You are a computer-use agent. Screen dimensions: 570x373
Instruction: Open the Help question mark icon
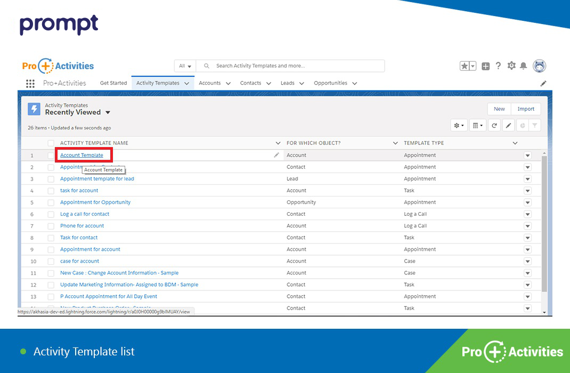click(x=498, y=66)
